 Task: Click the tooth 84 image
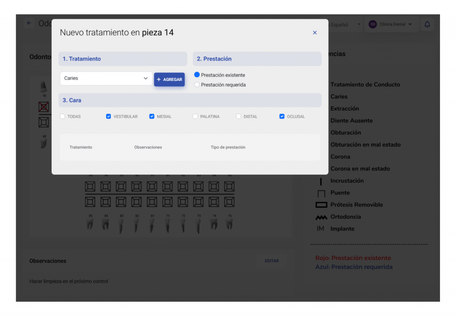(106, 224)
